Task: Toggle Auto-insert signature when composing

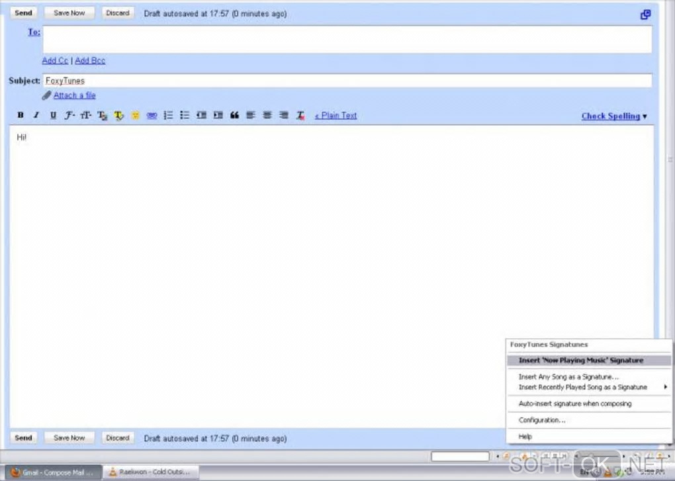Action: [589, 404]
